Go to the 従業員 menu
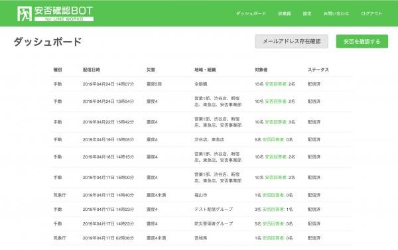This screenshot has width=398, height=250. pos(285,13)
